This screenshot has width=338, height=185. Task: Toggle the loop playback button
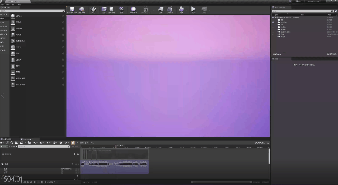(x=57, y=182)
